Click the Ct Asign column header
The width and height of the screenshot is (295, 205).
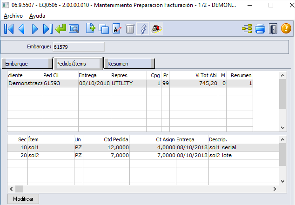coord(153,139)
